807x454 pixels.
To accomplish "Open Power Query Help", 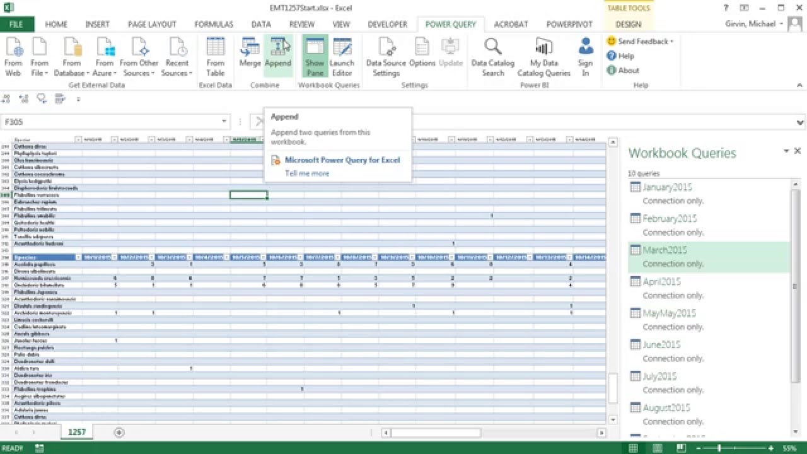I will 620,55.
